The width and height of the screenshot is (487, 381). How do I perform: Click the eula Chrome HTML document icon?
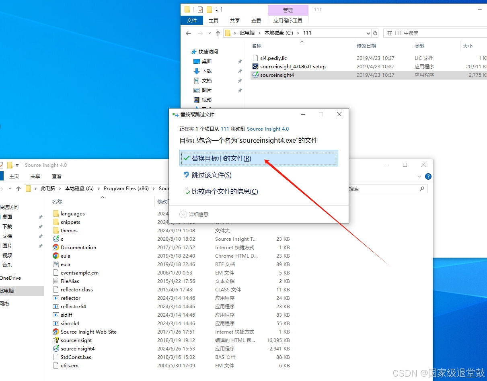point(56,256)
